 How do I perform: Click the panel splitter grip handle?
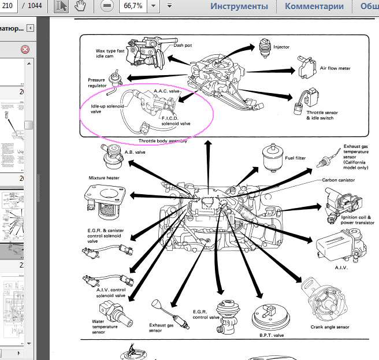[x=39, y=188]
